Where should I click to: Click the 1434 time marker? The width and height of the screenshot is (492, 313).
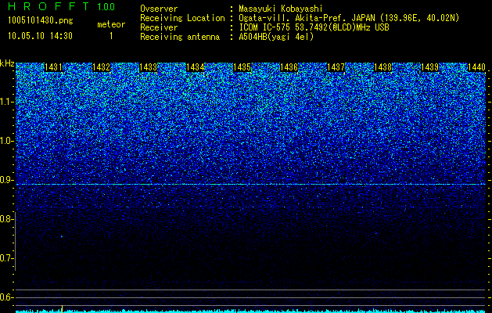[196, 67]
